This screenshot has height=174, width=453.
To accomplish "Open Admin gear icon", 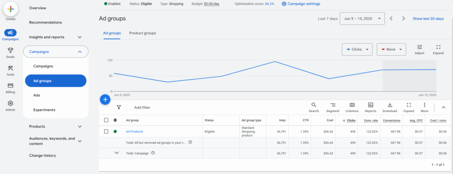I will point(11,103).
